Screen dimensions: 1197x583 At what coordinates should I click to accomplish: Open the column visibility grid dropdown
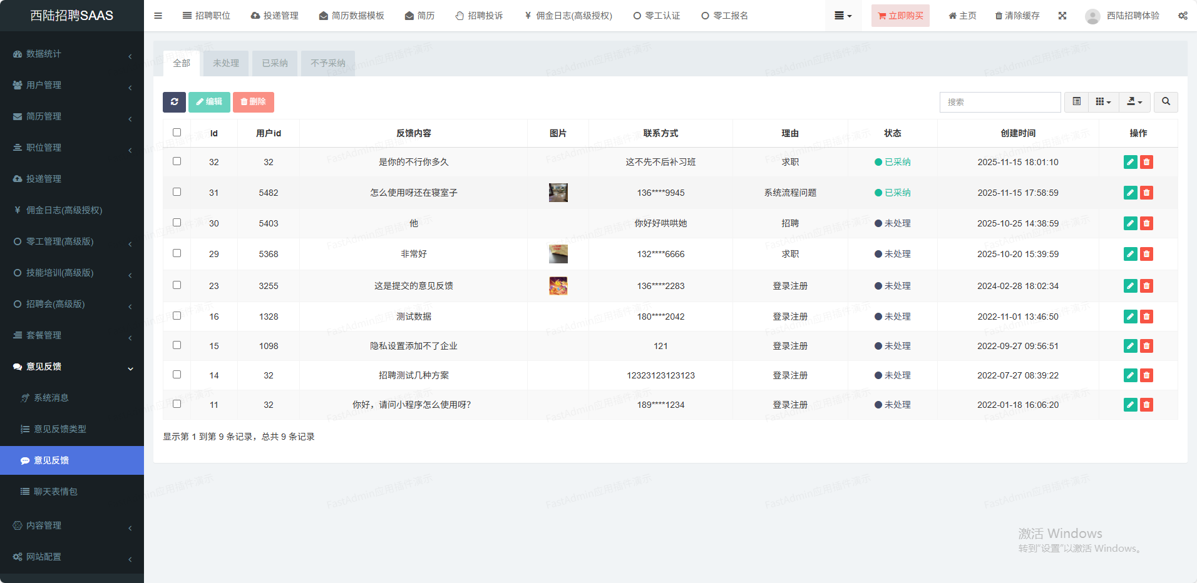pyautogui.click(x=1103, y=102)
